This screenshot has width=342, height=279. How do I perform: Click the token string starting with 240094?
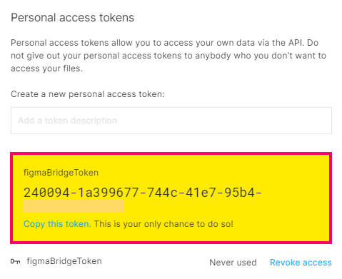(x=143, y=193)
